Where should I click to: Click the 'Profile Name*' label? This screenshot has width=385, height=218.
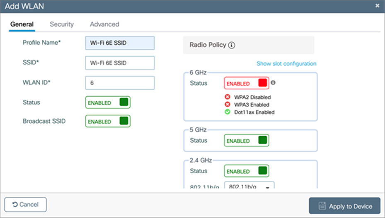[41, 43]
